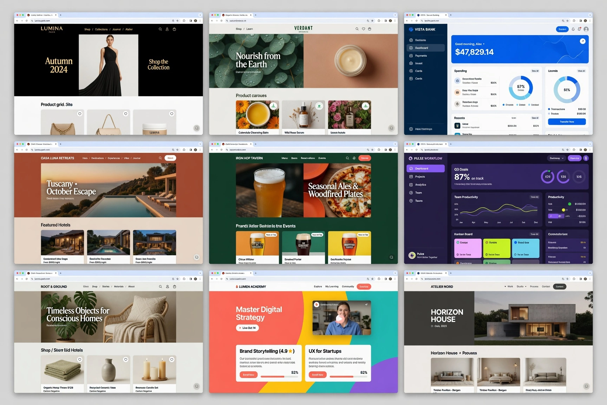The height and width of the screenshot is (405, 607).
Task: Open the account icon on Root & Ground
Action: click(168, 287)
